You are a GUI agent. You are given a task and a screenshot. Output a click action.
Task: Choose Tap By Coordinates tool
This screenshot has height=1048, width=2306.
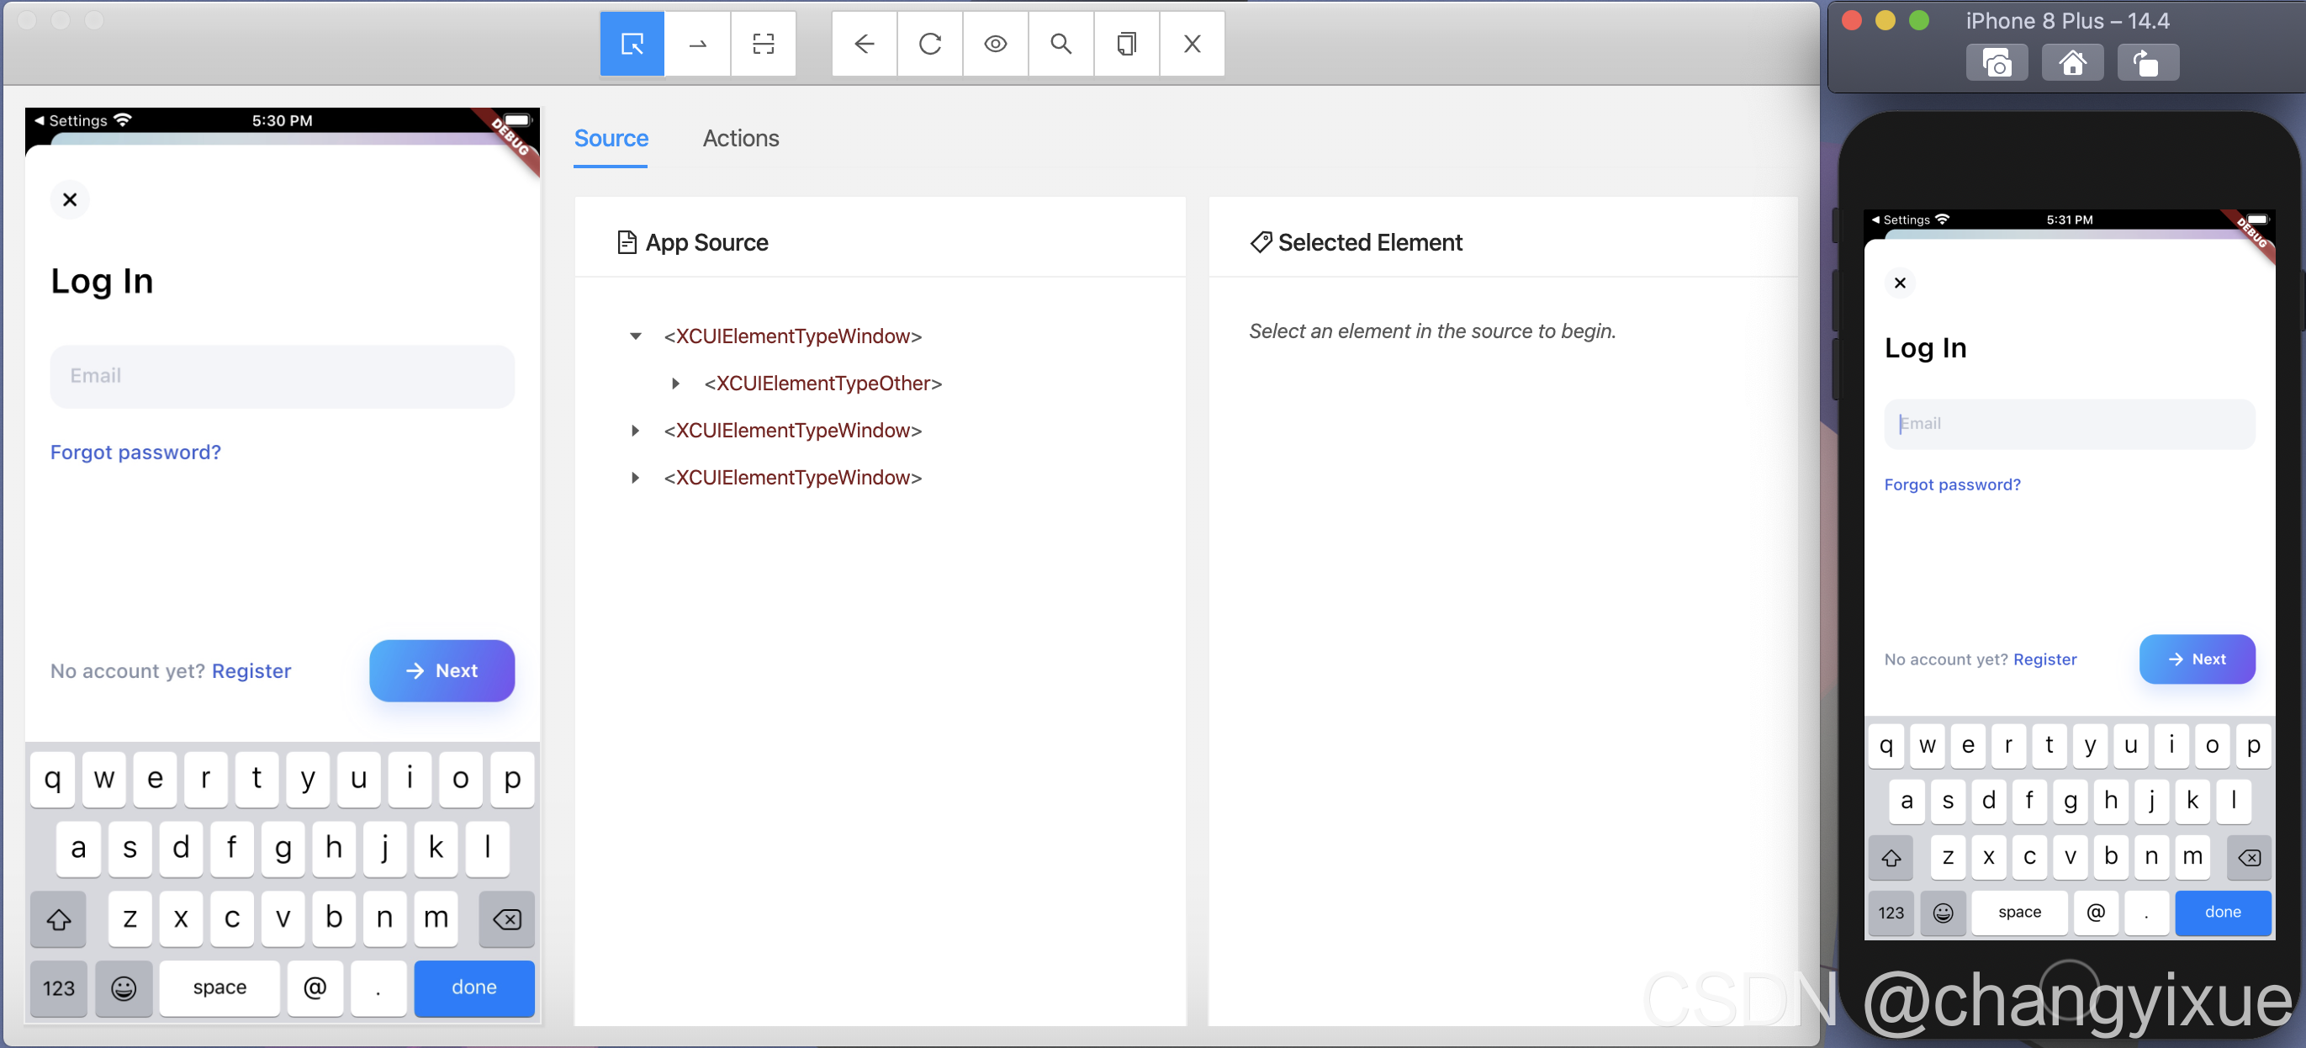(x=763, y=43)
